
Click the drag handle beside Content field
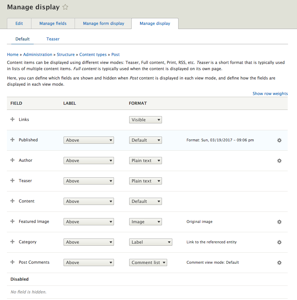tap(12, 201)
